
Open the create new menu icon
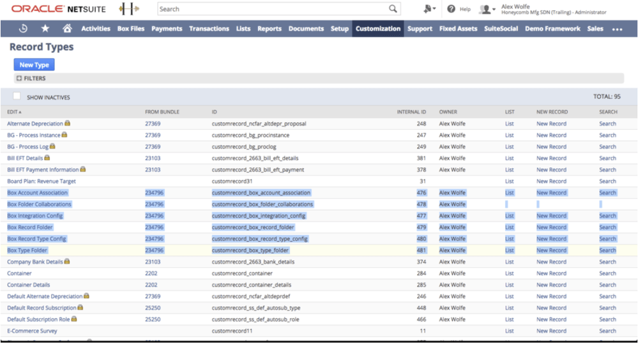pyautogui.click(x=429, y=8)
